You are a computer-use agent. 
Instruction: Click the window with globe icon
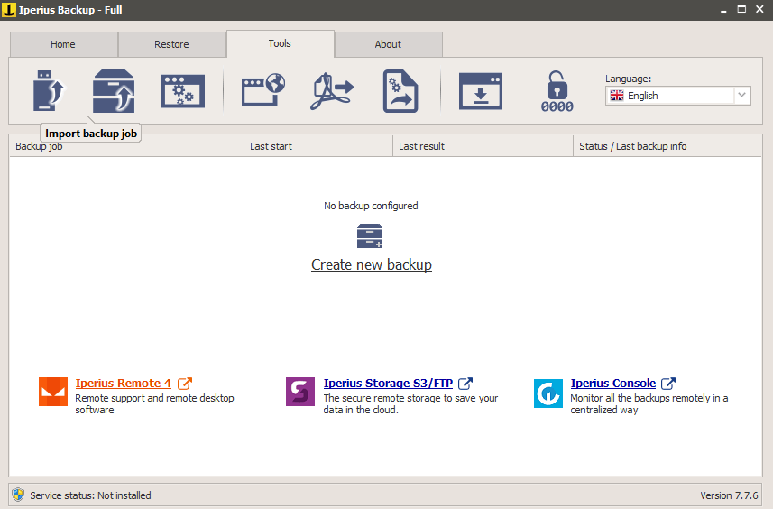point(263,89)
